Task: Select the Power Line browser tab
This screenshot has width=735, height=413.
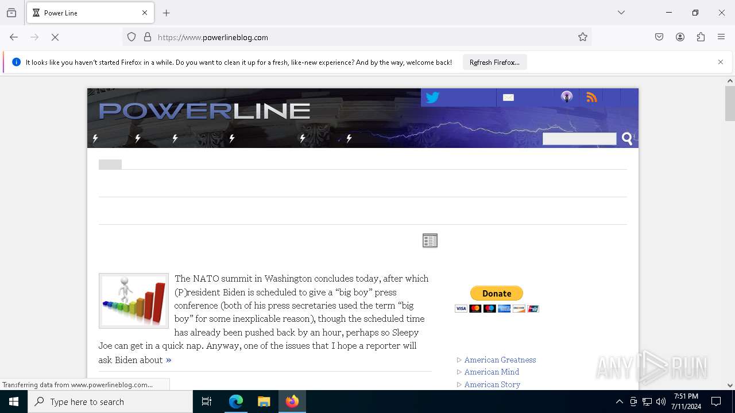Action: pyautogui.click(x=90, y=13)
